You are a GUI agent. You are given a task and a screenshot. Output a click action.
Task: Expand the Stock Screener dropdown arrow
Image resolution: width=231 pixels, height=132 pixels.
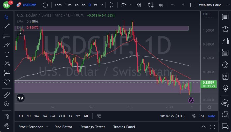47,127
